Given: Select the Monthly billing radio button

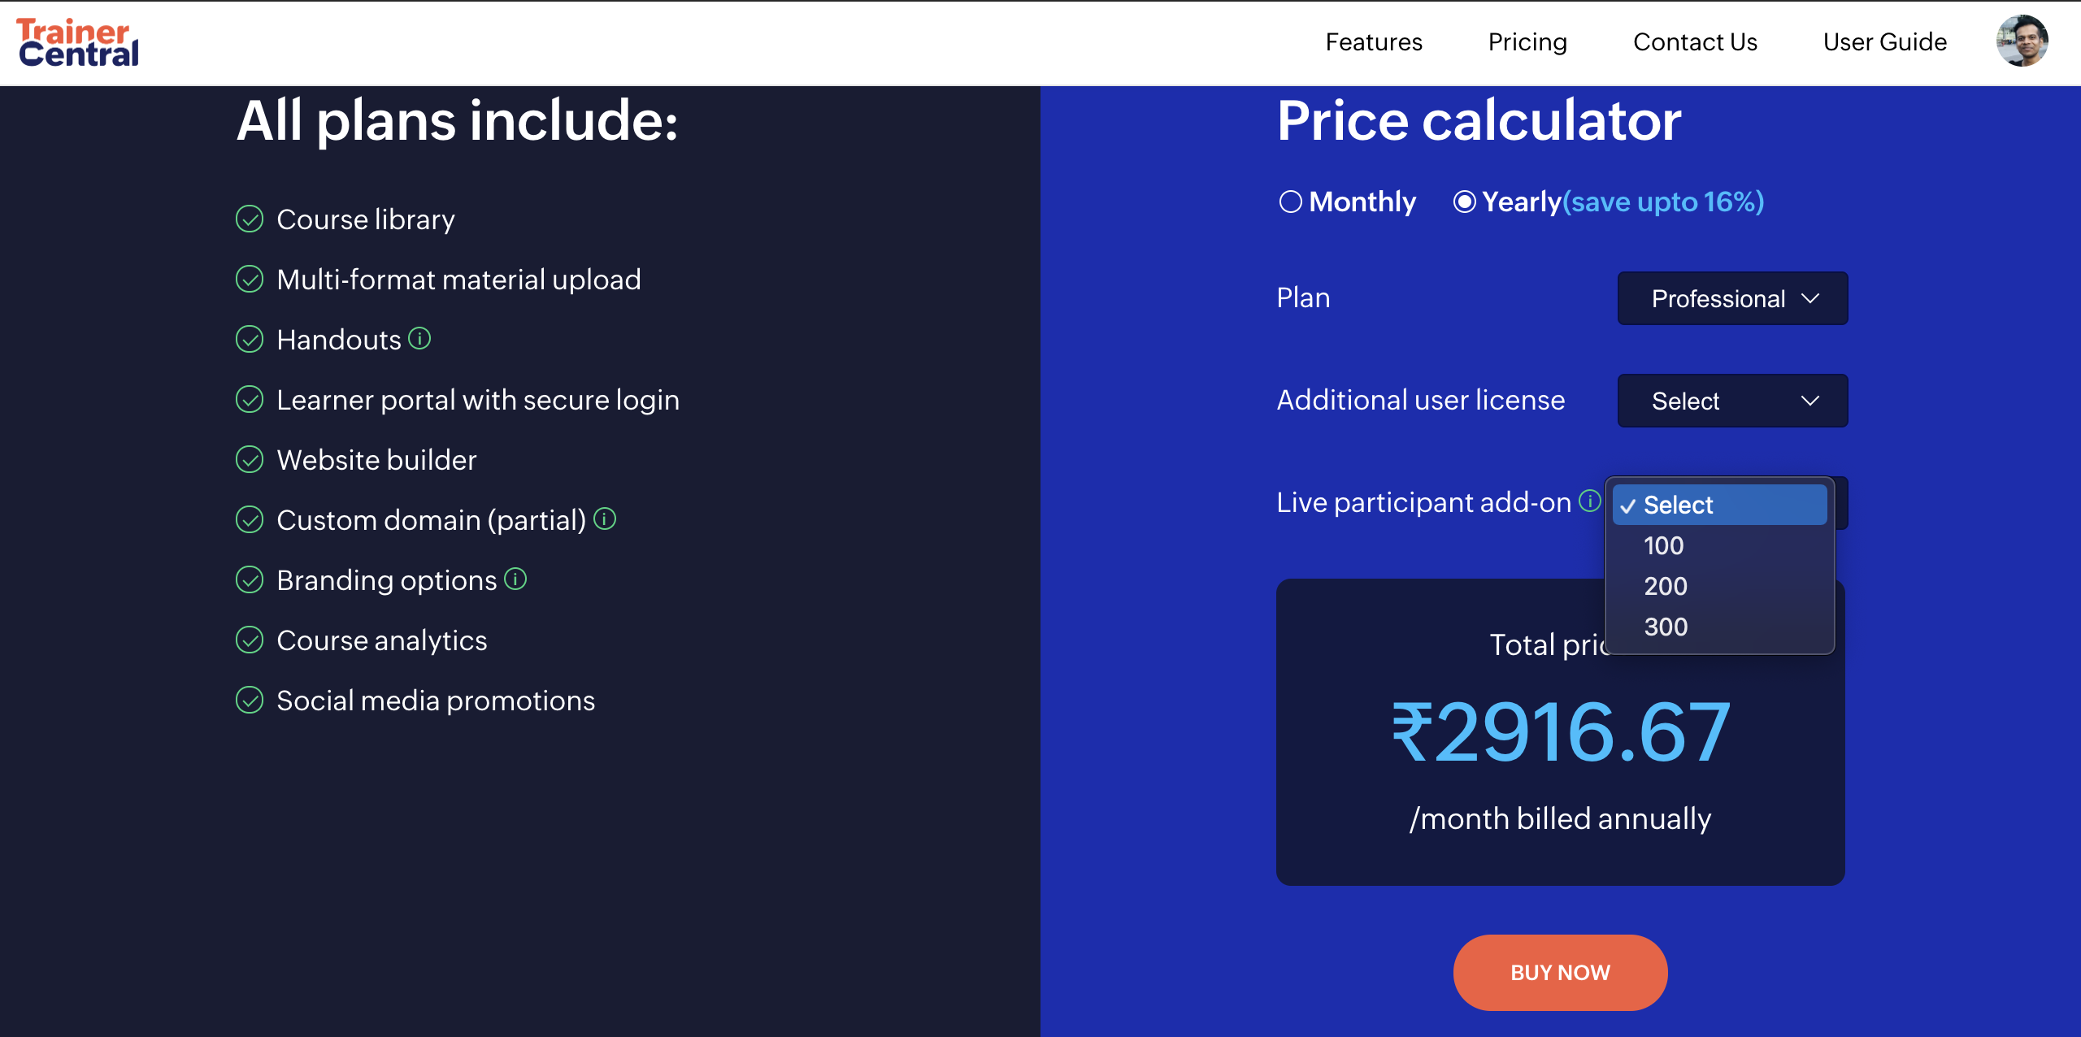Looking at the screenshot, I should (x=1290, y=202).
